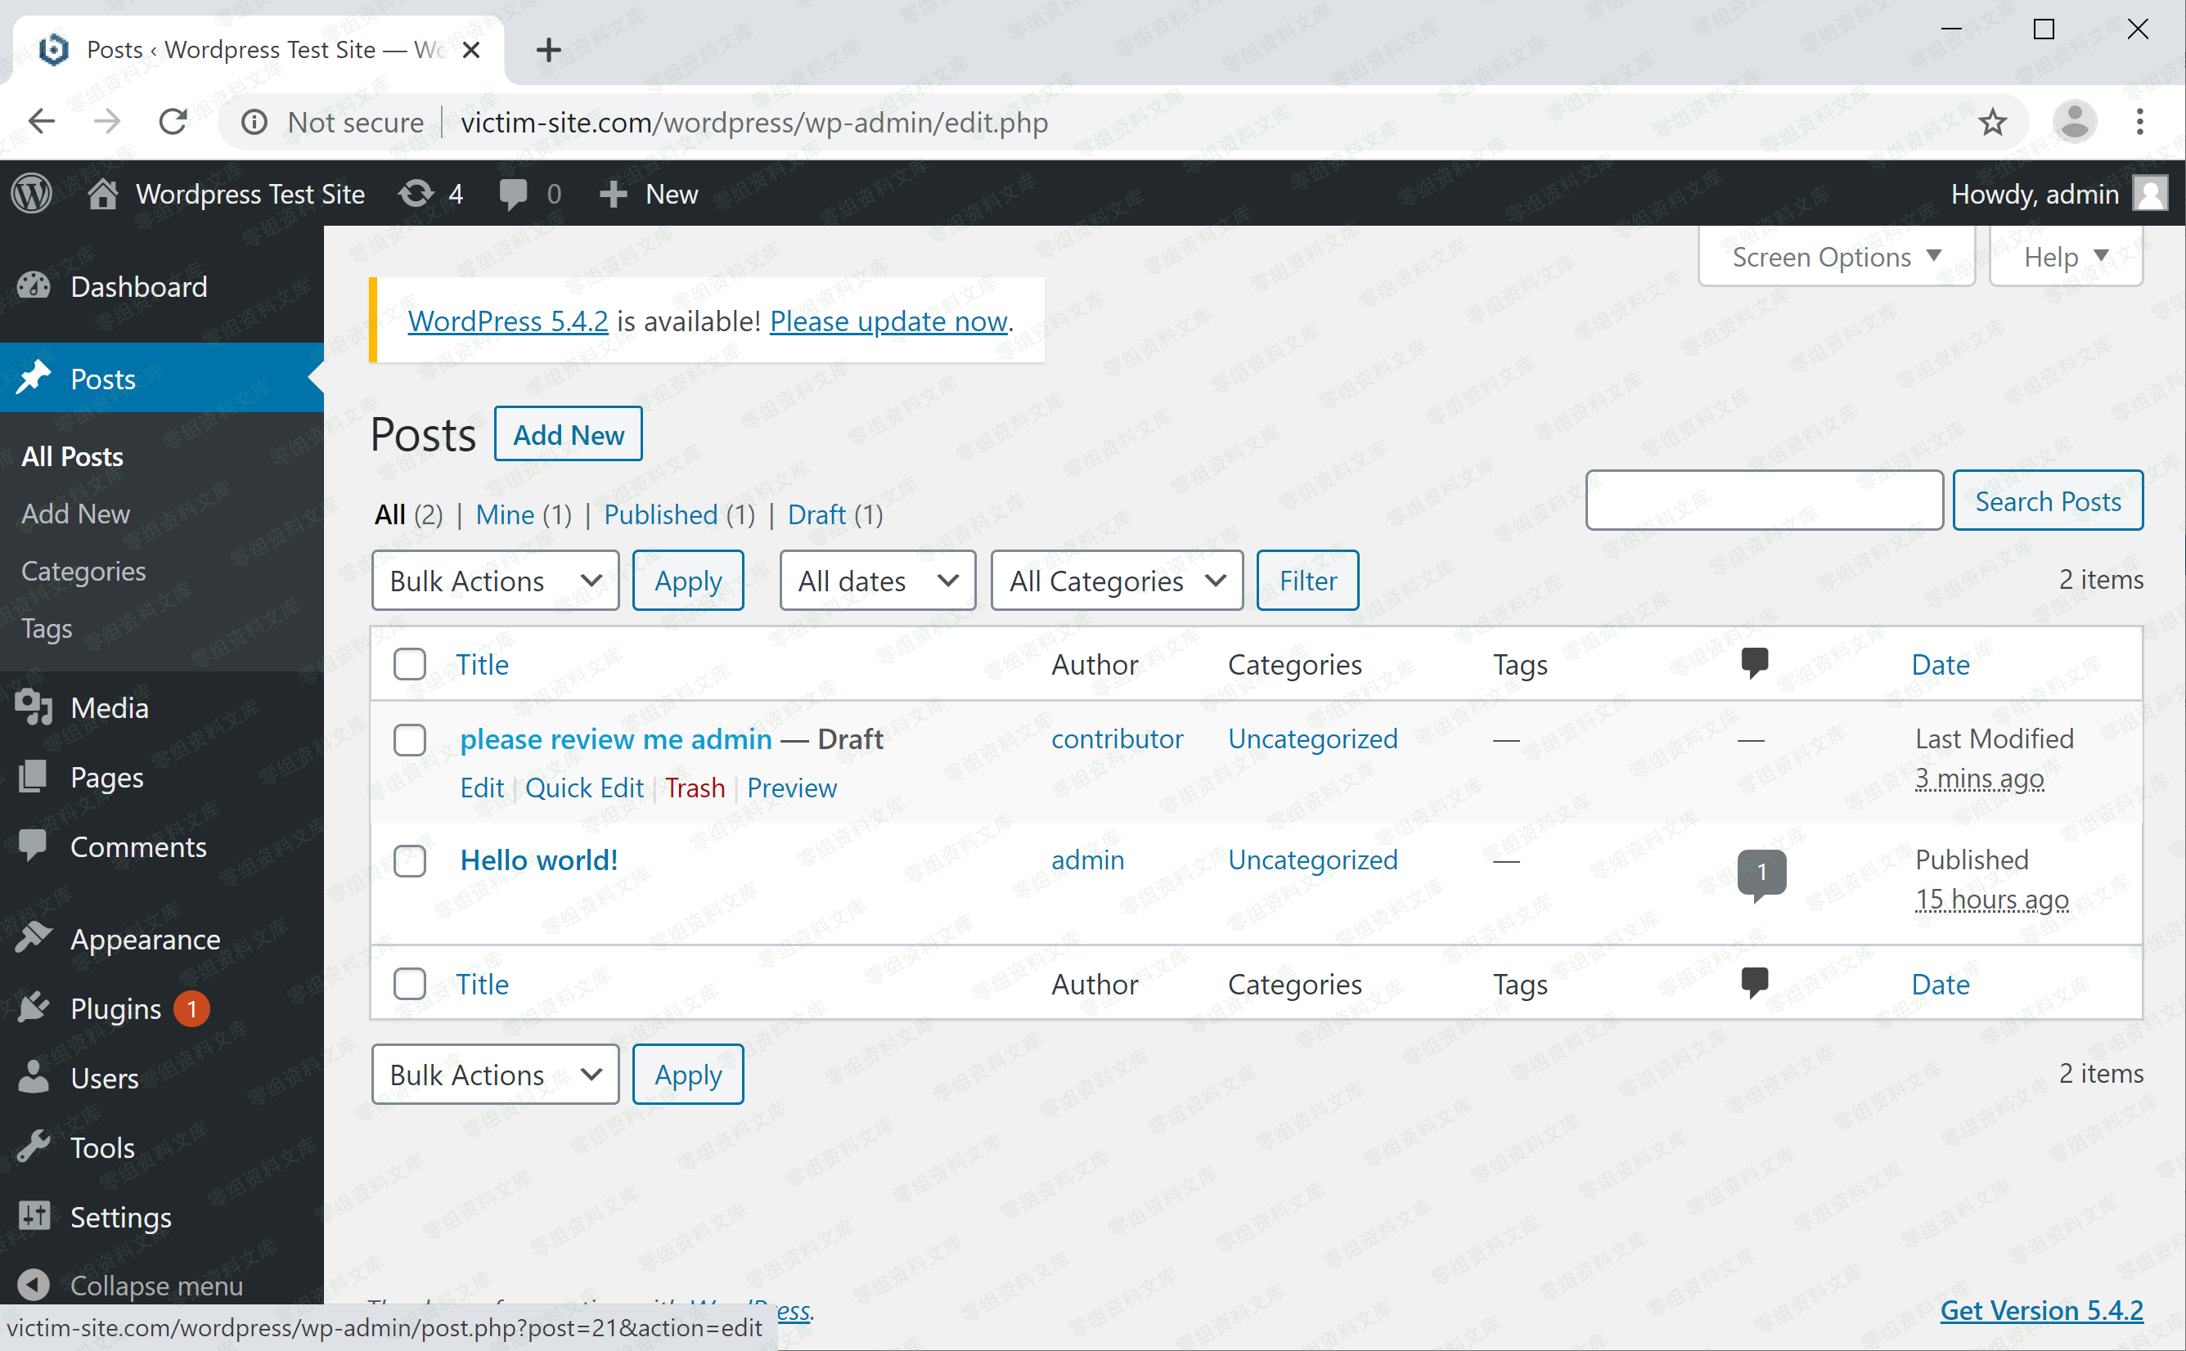Click the WordPress logo in admin bar
Image resolution: width=2186 pixels, height=1351 pixels.
32,194
